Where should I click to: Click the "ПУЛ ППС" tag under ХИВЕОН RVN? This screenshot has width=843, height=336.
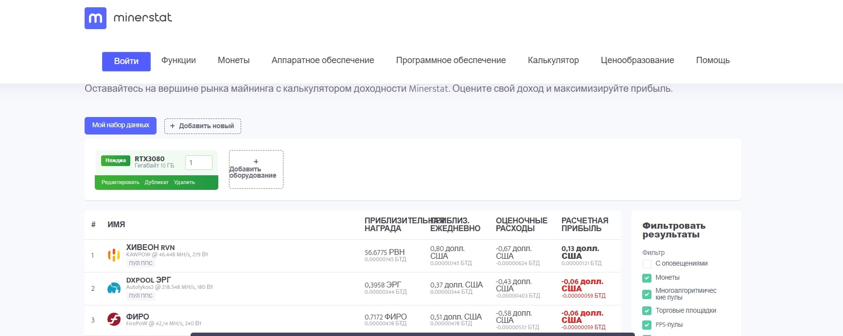tap(141, 263)
